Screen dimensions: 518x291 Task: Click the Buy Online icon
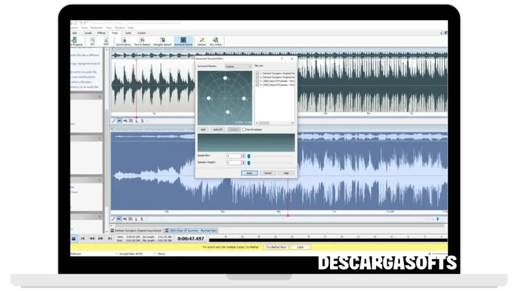click(215, 41)
